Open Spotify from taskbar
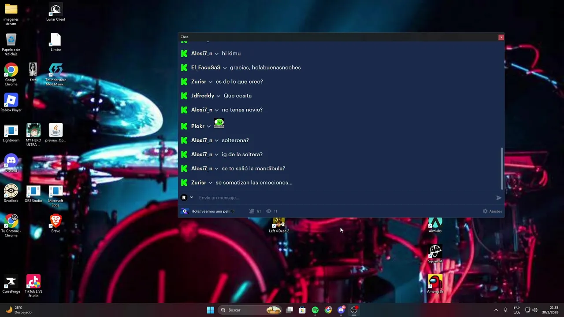This screenshot has width=564, height=317. [315, 310]
